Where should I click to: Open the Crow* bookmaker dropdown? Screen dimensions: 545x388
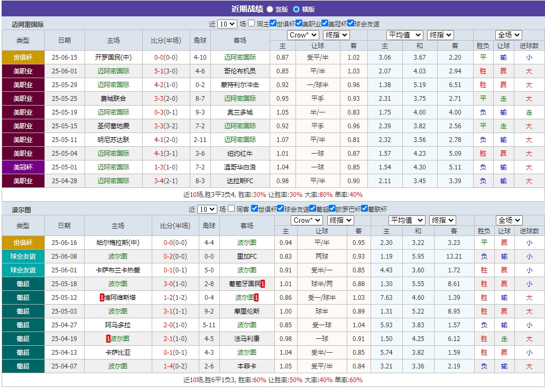[302, 35]
